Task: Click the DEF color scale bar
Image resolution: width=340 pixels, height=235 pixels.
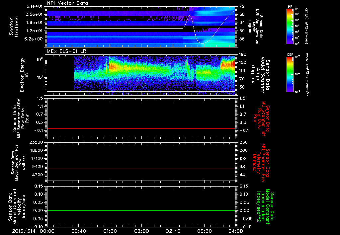Action: 290,74
